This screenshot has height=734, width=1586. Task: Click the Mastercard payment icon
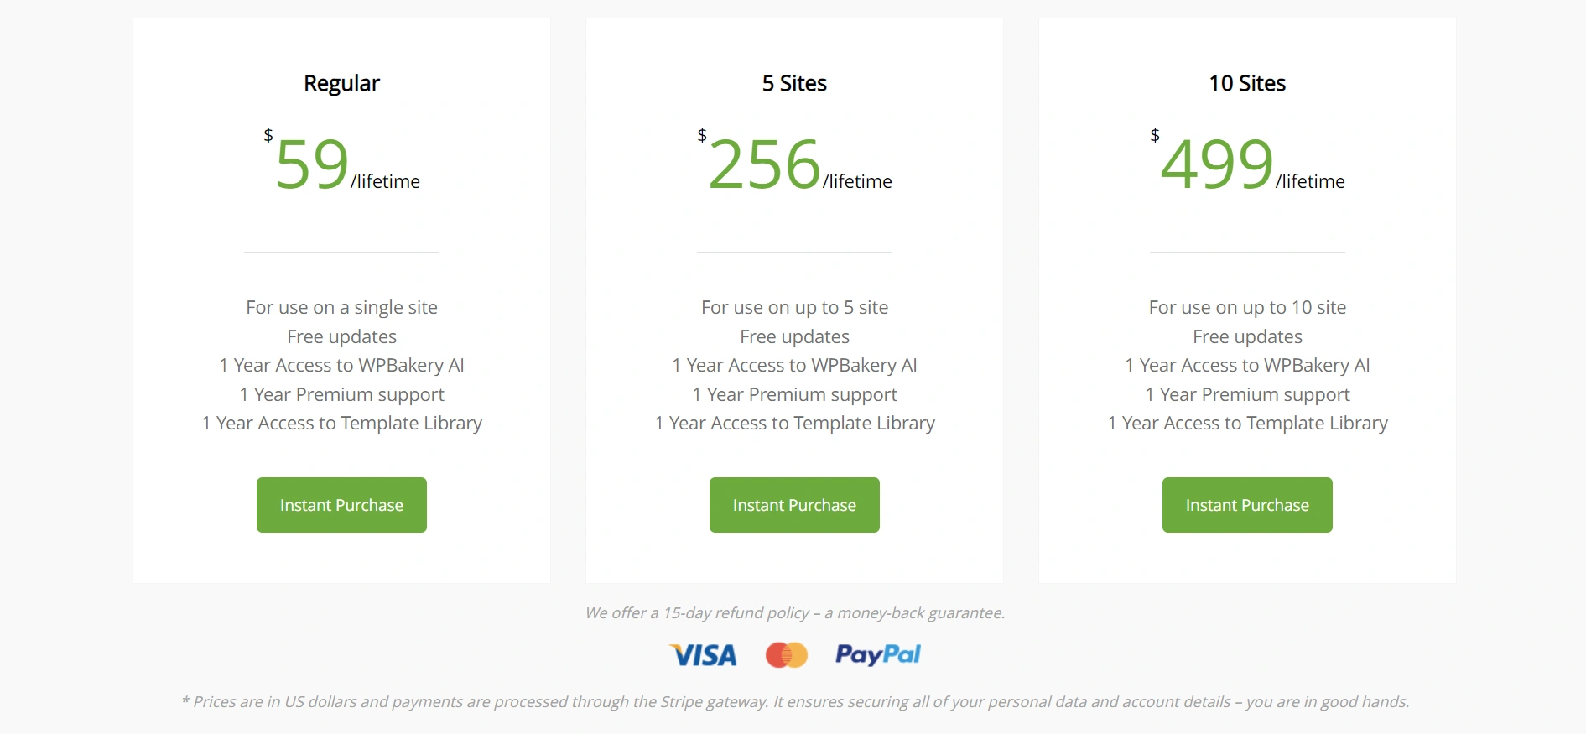click(x=787, y=655)
